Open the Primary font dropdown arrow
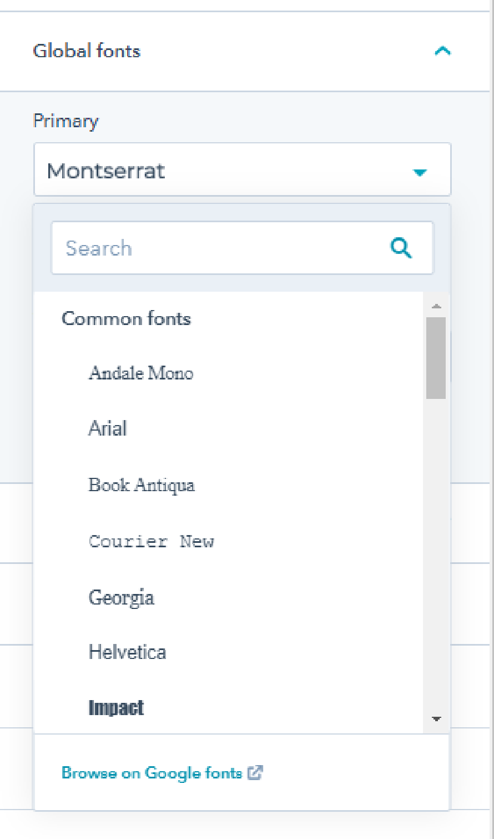The height and width of the screenshot is (839, 494). click(x=420, y=172)
